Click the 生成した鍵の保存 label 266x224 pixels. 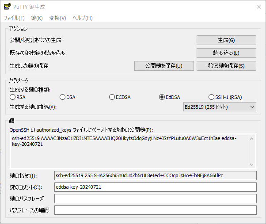point(29,66)
